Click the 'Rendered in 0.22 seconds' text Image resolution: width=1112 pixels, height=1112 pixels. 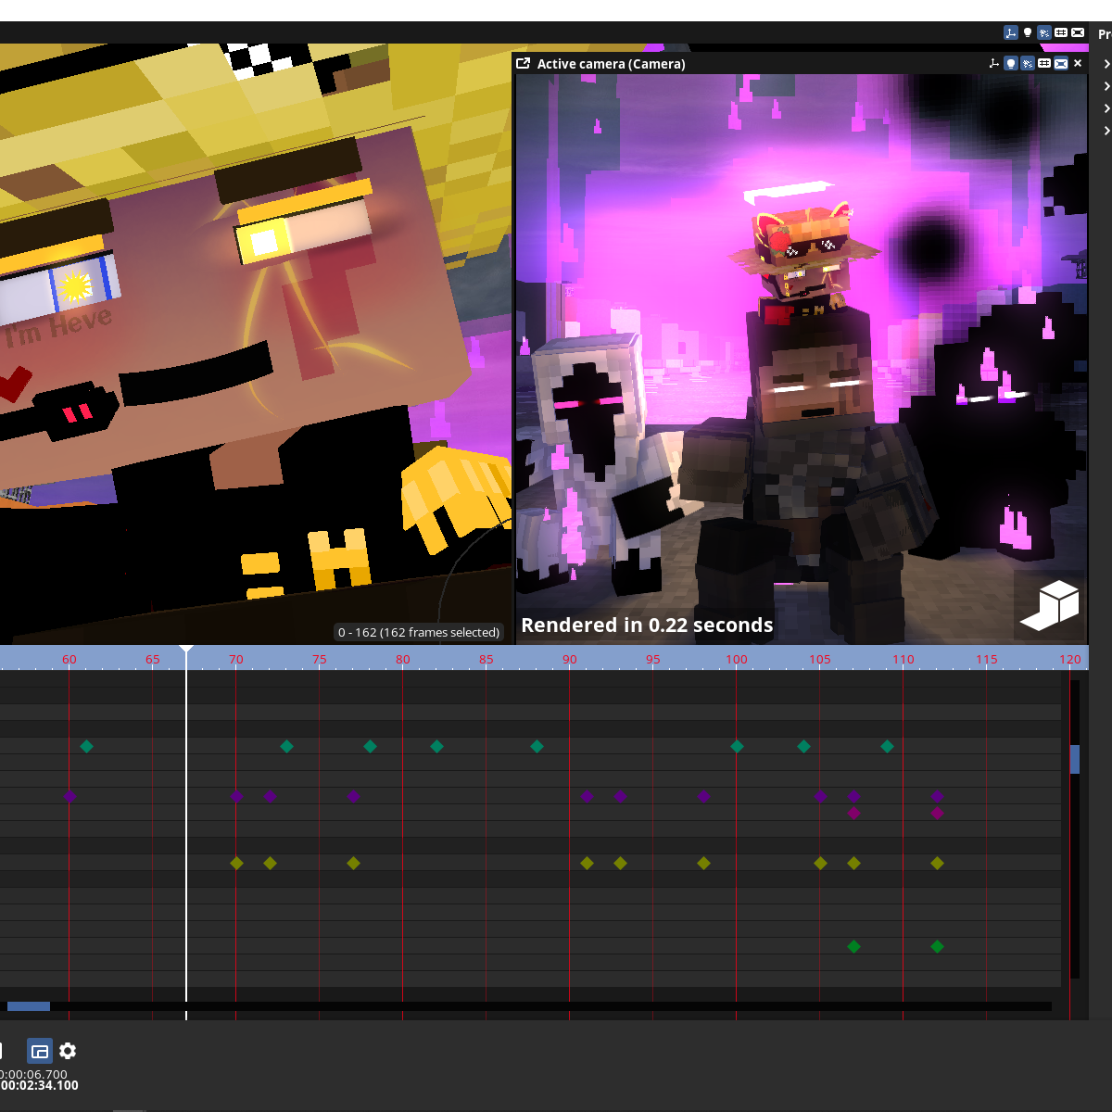(x=647, y=625)
